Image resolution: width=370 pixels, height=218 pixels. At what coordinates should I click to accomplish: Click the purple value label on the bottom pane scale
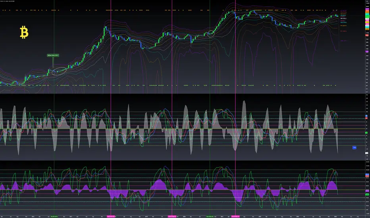367,191
